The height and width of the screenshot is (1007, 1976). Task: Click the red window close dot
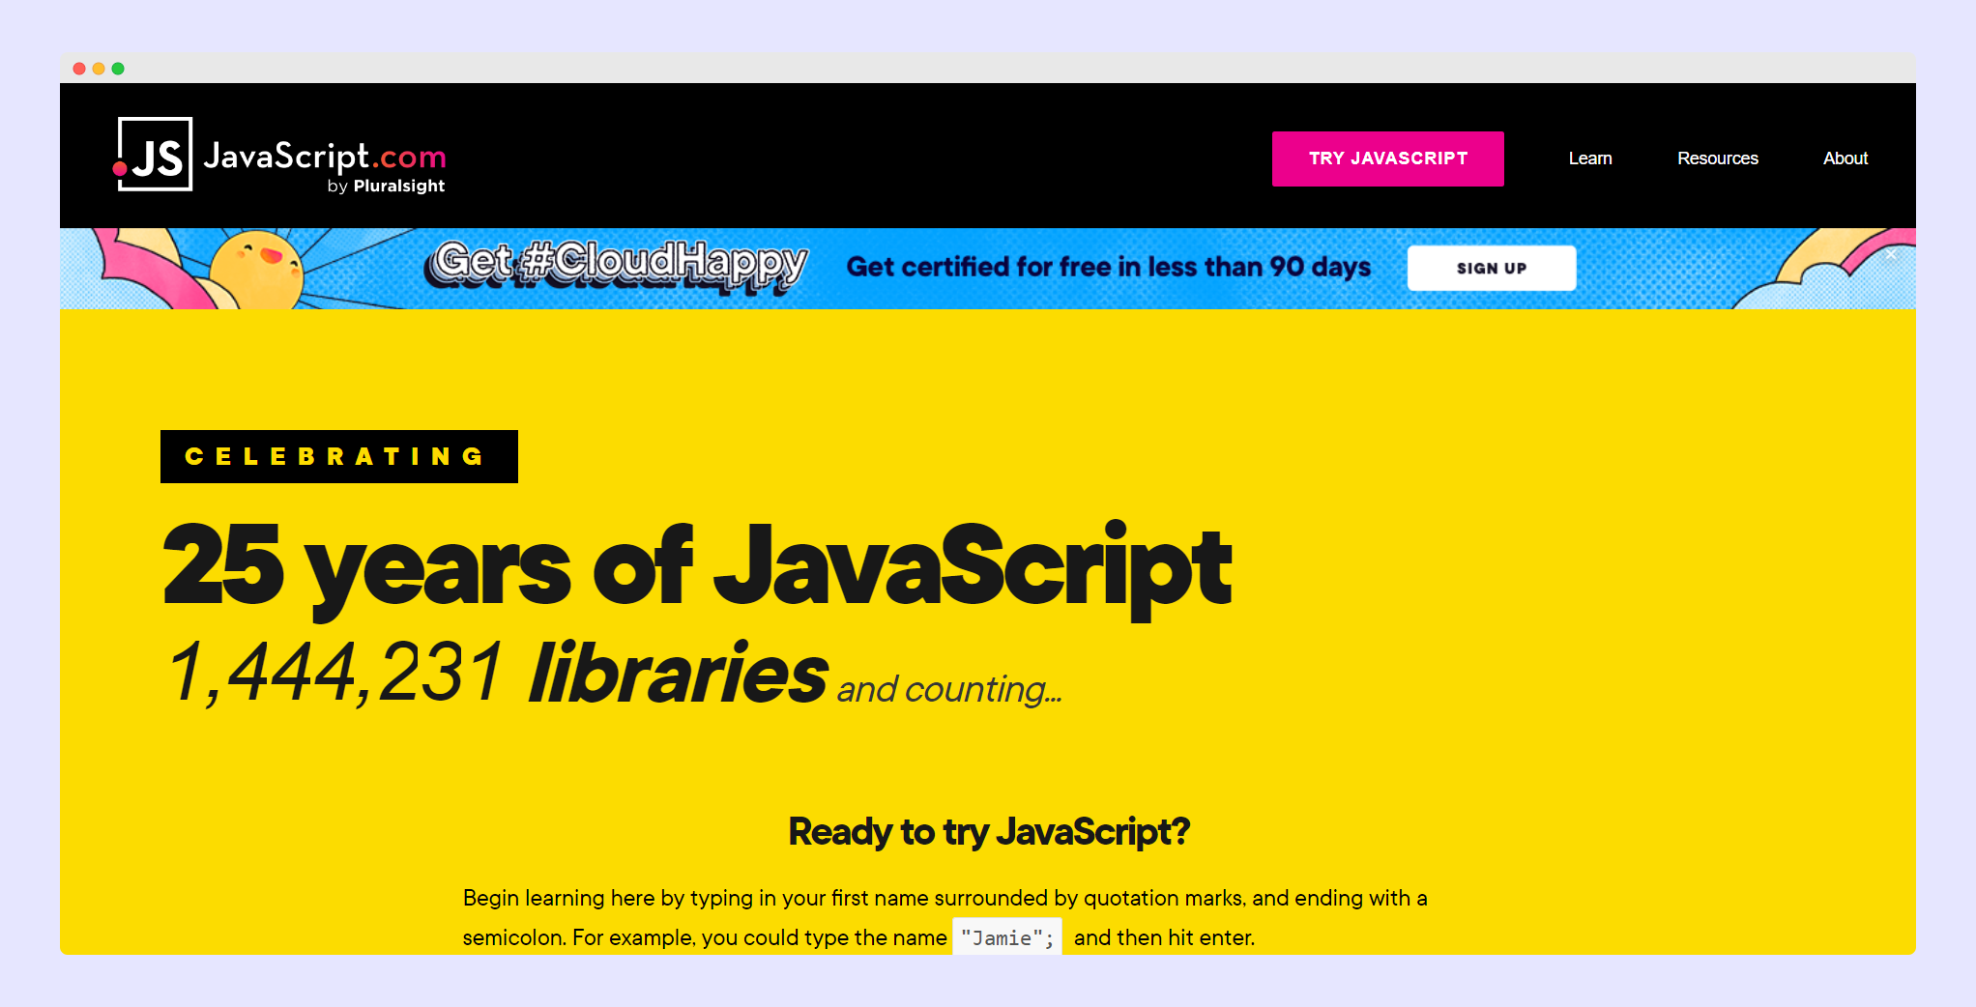pos(79,69)
